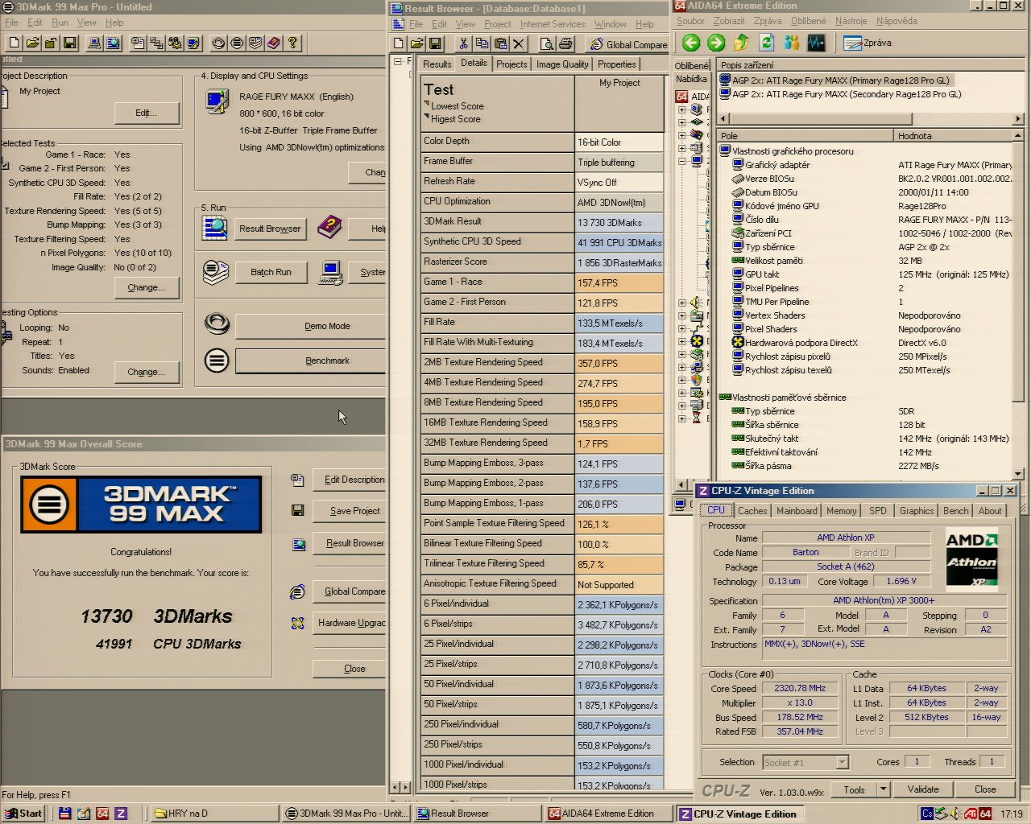Click Print Preview icon in Result Browser toolbar
This screenshot has width=1031, height=824.
(548, 43)
